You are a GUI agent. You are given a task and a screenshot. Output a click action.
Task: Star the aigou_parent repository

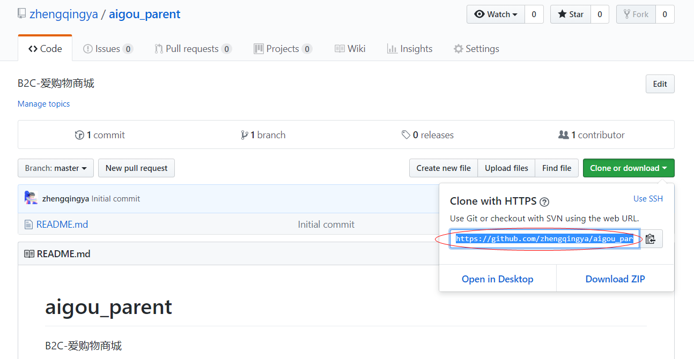tap(571, 14)
